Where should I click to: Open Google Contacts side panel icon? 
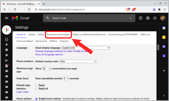(164, 56)
